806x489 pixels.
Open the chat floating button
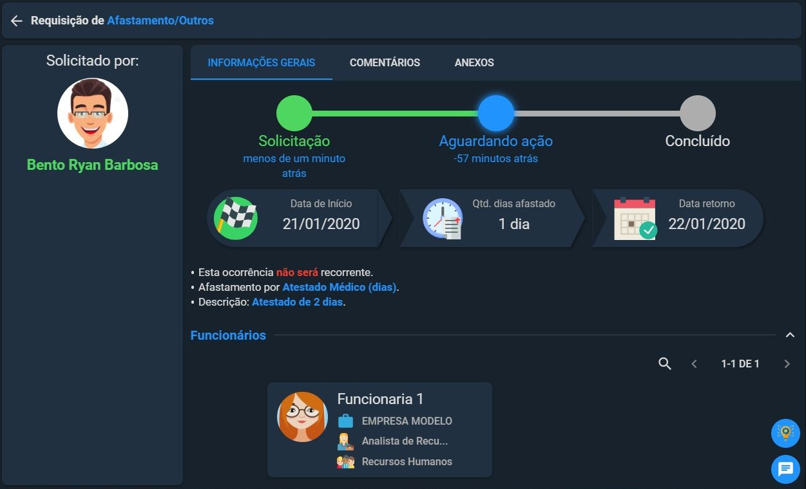click(x=785, y=469)
